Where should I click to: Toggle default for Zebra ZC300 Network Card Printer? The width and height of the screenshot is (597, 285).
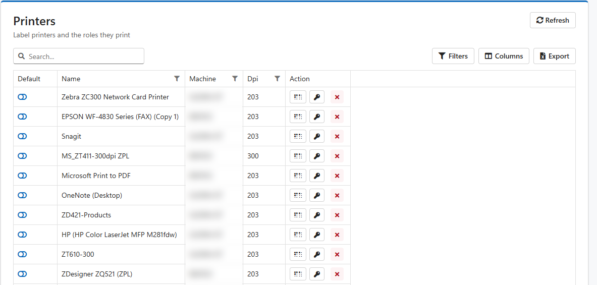(x=23, y=97)
